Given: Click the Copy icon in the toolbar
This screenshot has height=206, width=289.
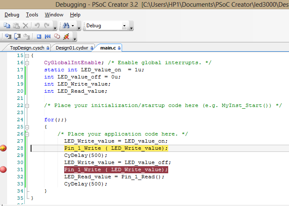Looking at the screenshot, I should (x=7, y=26).
